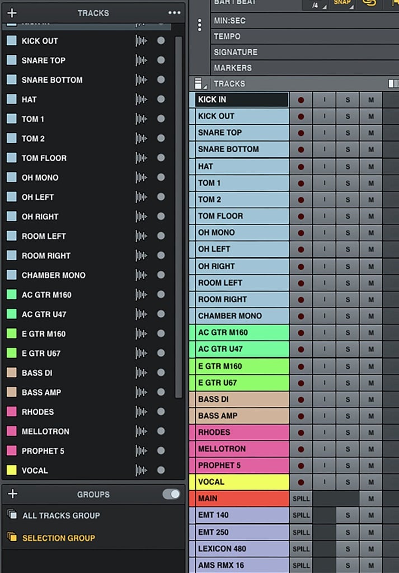Select the MARKERS ruler row
399x573 pixels.
click(305, 68)
